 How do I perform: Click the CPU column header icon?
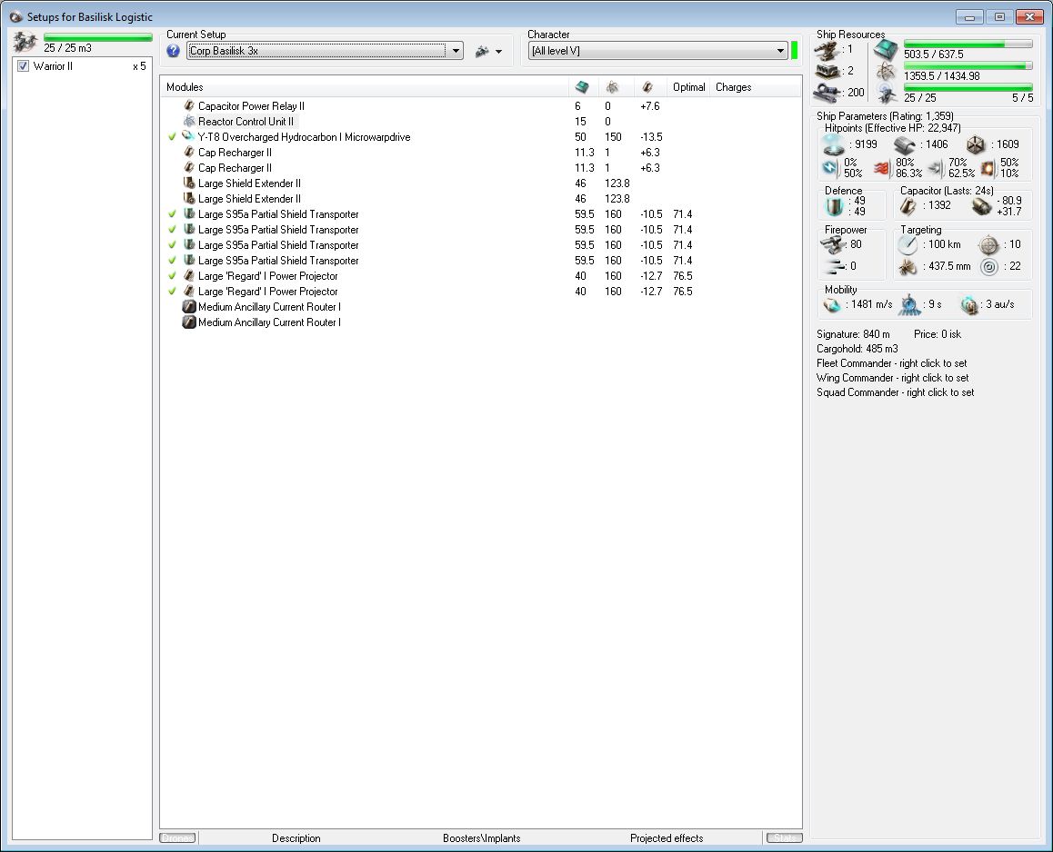[x=582, y=87]
